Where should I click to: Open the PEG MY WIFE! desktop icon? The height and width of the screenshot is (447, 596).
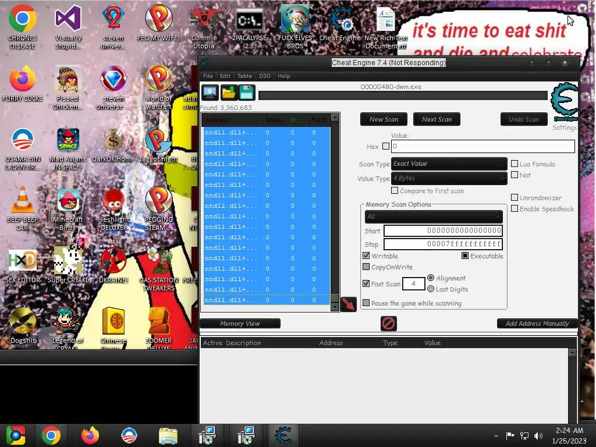tap(158, 23)
